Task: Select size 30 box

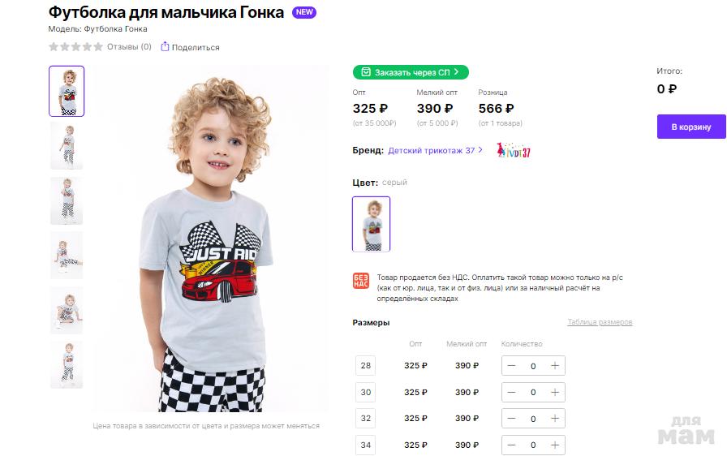Action: tap(365, 392)
